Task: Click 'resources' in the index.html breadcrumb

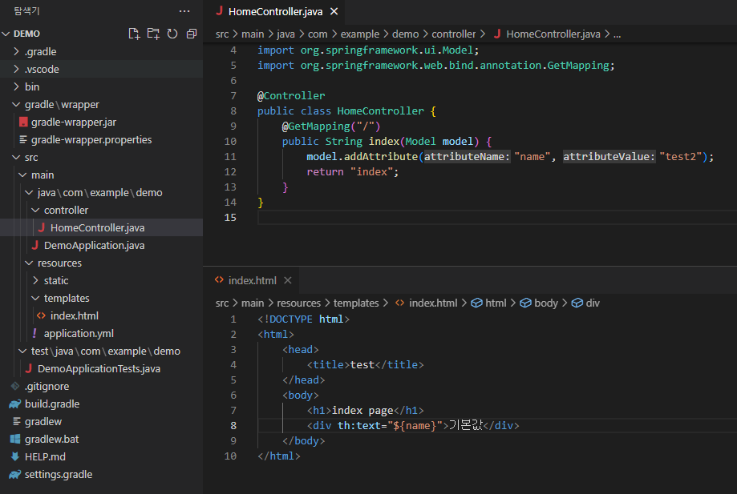Action: (298, 303)
